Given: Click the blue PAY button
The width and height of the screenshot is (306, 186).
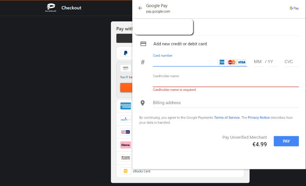Looking at the screenshot, I should tap(286, 141).
